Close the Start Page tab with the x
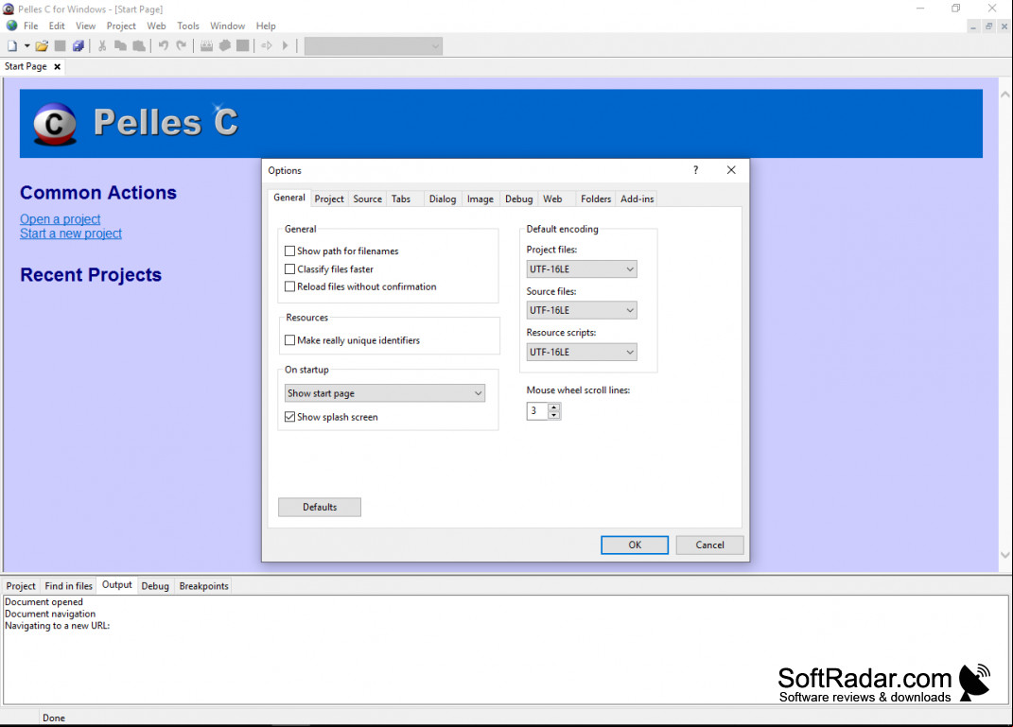Viewport: 1013px width, 727px height. pos(58,66)
